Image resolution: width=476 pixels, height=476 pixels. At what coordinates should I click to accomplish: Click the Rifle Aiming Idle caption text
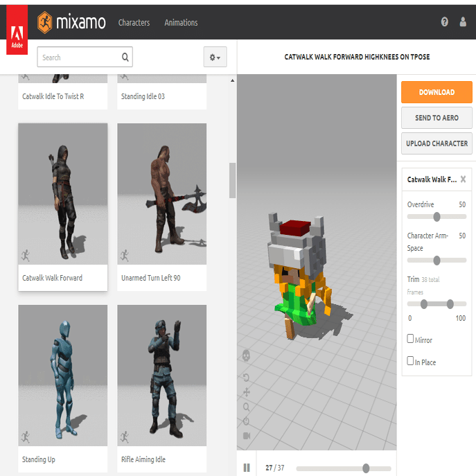pyautogui.click(x=143, y=459)
